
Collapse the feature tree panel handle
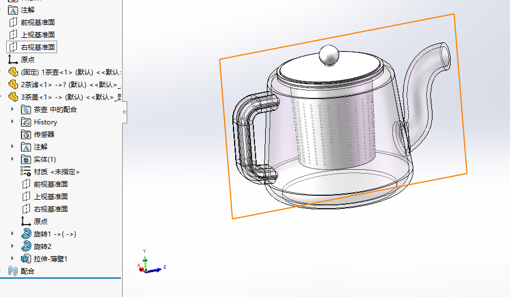click(124, 112)
